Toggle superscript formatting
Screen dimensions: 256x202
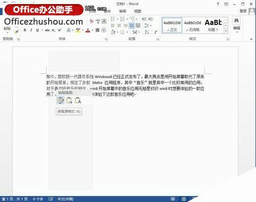[x=59, y=30]
